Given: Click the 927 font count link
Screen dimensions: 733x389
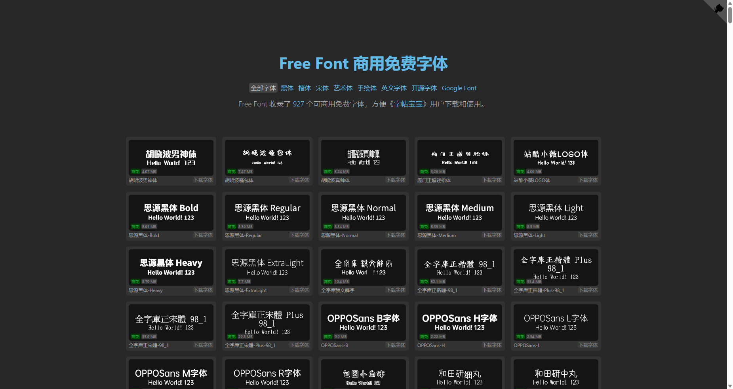Looking at the screenshot, I should tap(299, 104).
